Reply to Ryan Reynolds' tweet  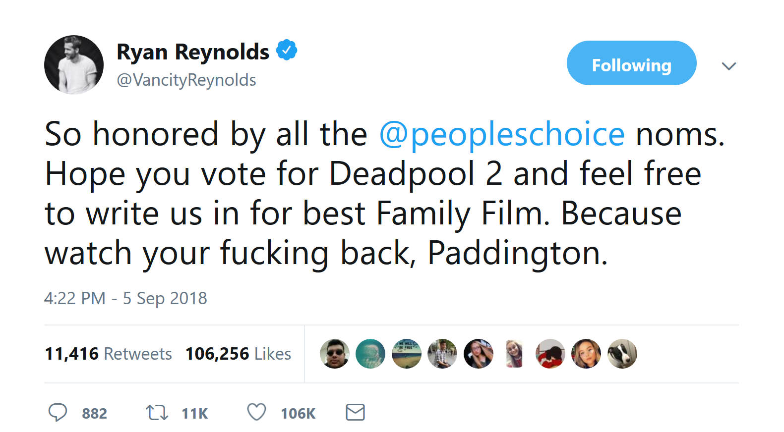coord(58,412)
